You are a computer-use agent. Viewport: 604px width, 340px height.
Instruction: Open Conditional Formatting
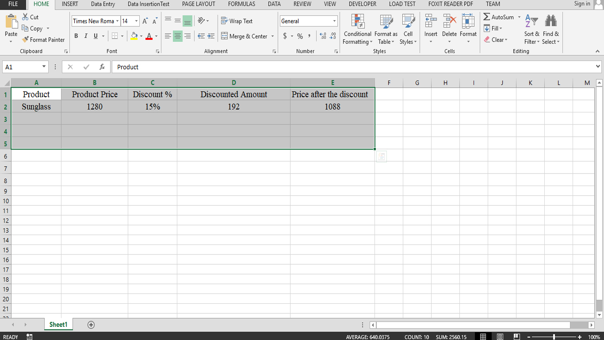click(x=358, y=29)
